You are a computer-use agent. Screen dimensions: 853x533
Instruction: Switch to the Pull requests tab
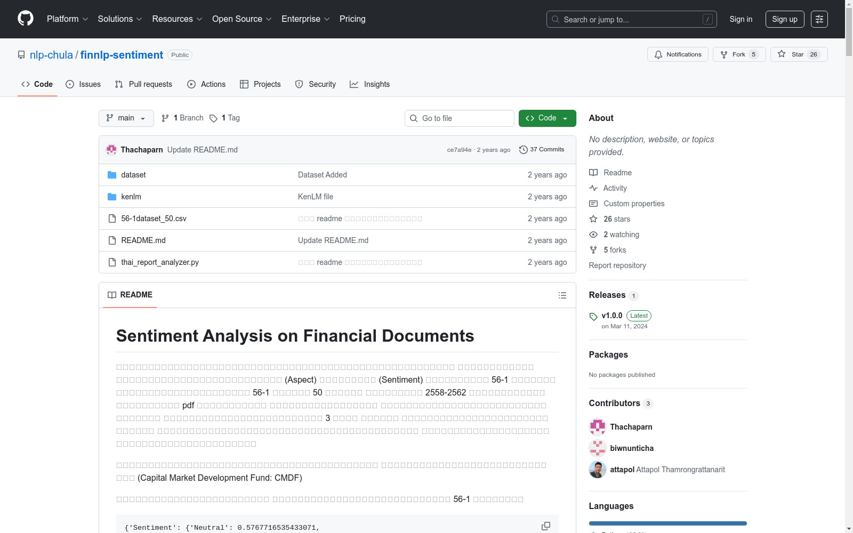pyautogui.click(x=143, y=84)
